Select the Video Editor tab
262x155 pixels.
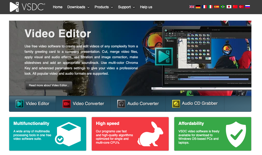pos(32,104)
